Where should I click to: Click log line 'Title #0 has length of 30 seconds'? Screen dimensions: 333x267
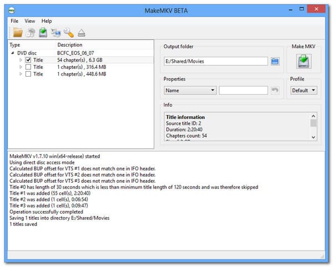[x=134, y=187]
